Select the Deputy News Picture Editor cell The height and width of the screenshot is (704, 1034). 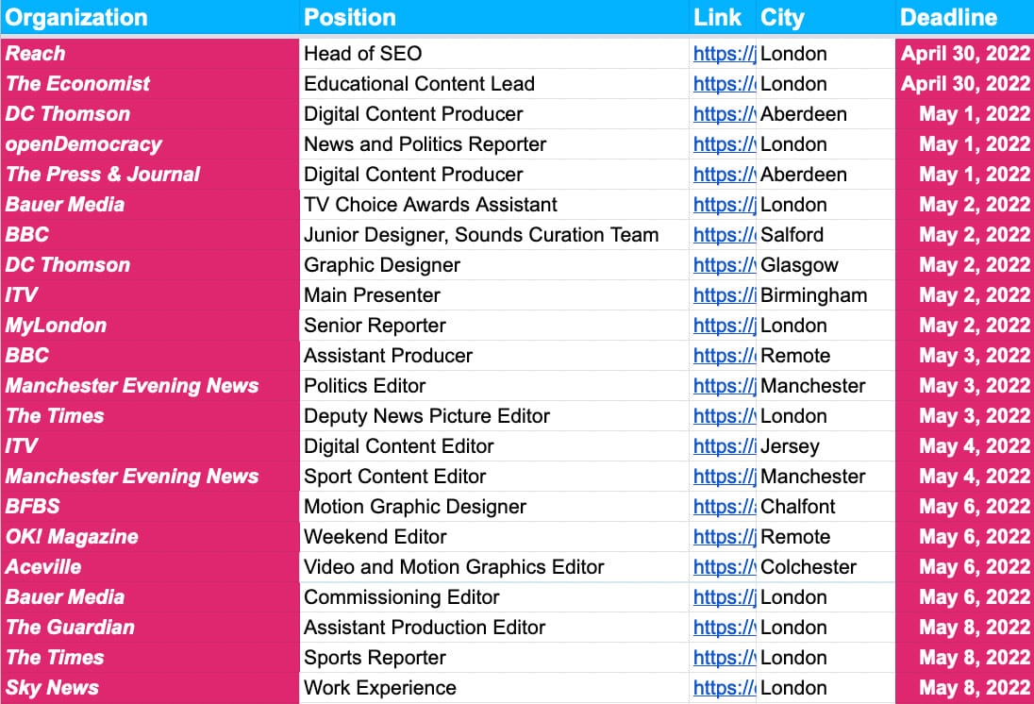click(x=426, y=416)
